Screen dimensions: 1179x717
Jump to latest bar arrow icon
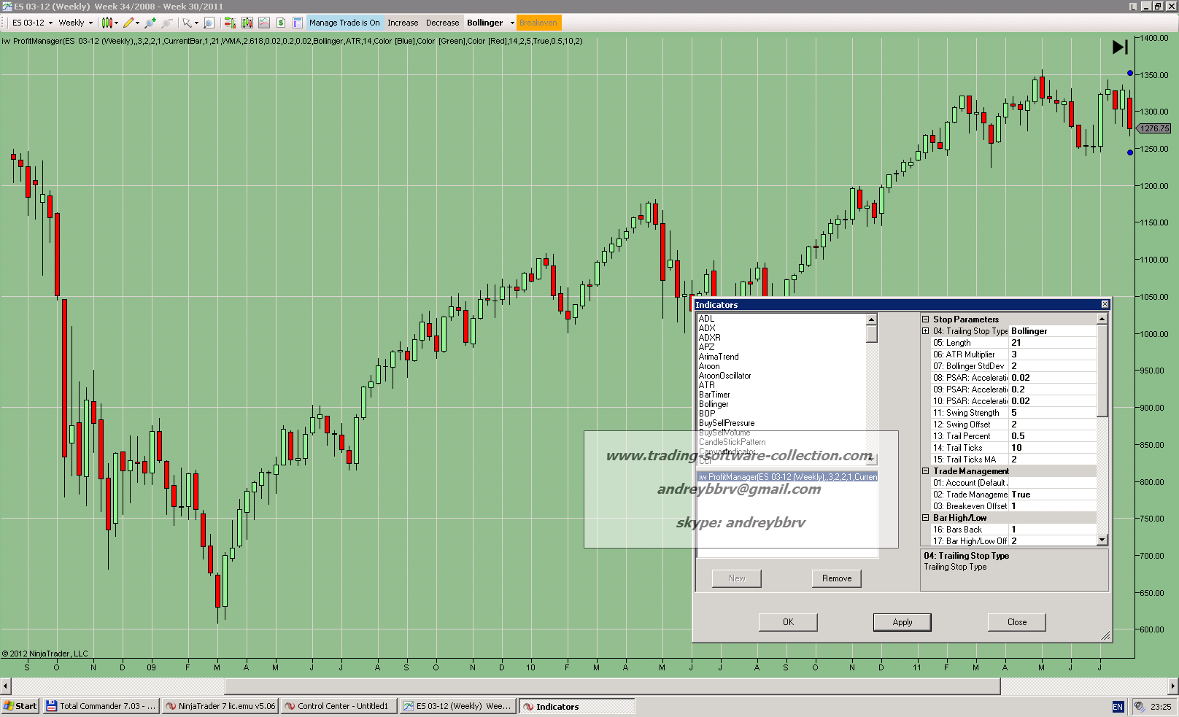coord(1120,47)
